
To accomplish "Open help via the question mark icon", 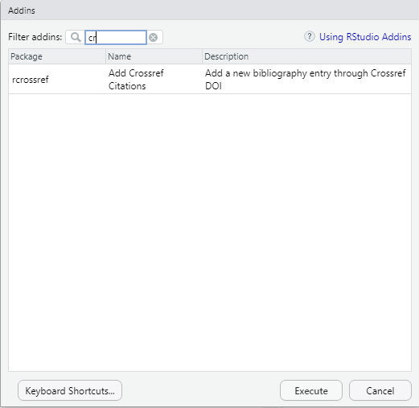I will coord(310,36).
